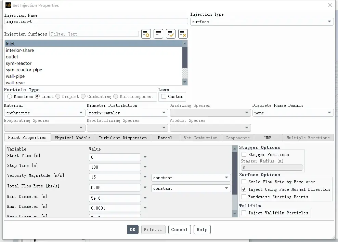Select the wall-pipe surface
The width and height of the screenshot is (338, 242).
click(x=93, y=76)
